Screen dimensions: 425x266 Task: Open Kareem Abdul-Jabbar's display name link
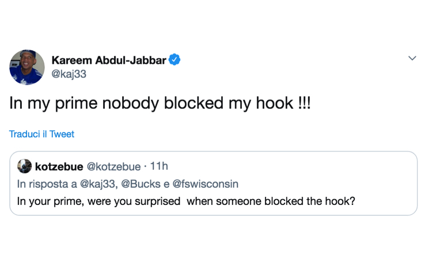click(109, 60)
